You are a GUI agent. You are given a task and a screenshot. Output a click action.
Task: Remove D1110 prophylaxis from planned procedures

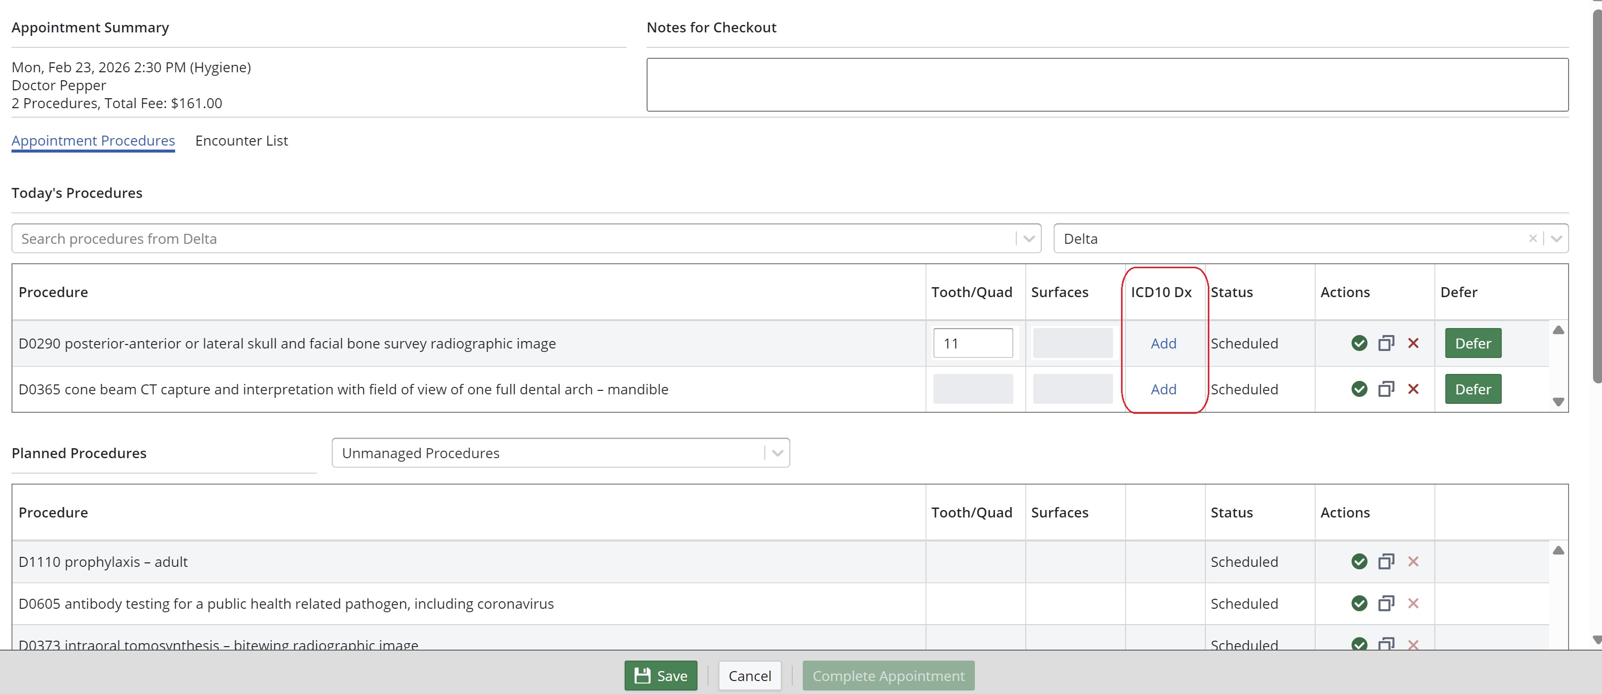click(x=1413, y=562)
